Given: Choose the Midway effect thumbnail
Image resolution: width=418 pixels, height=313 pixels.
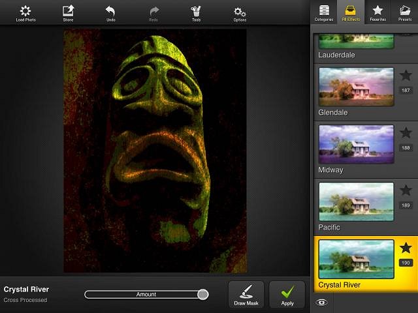Looking at the screenshot, I should [x=356, y=144].
